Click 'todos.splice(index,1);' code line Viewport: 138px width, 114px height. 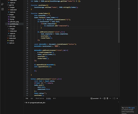click(46, 54)
